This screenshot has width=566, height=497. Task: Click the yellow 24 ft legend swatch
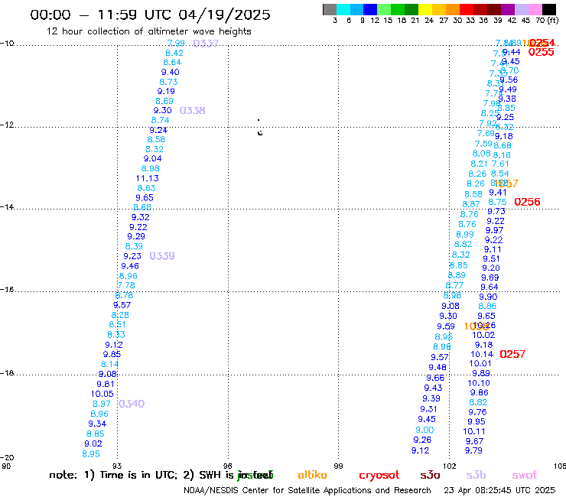[x=425, y=9]
